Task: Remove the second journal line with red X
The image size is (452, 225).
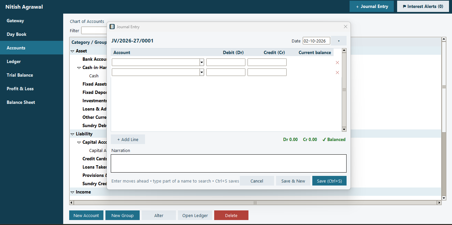Action: 337,72
